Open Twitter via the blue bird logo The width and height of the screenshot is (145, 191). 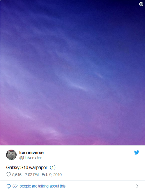(137, 153)
